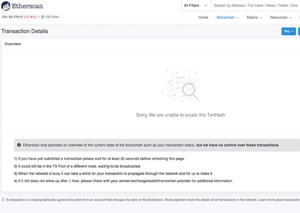Viewport: 300px width, 213px height.
Task: Click the lightbulb icon in the footer note
Action: [3, 200]
